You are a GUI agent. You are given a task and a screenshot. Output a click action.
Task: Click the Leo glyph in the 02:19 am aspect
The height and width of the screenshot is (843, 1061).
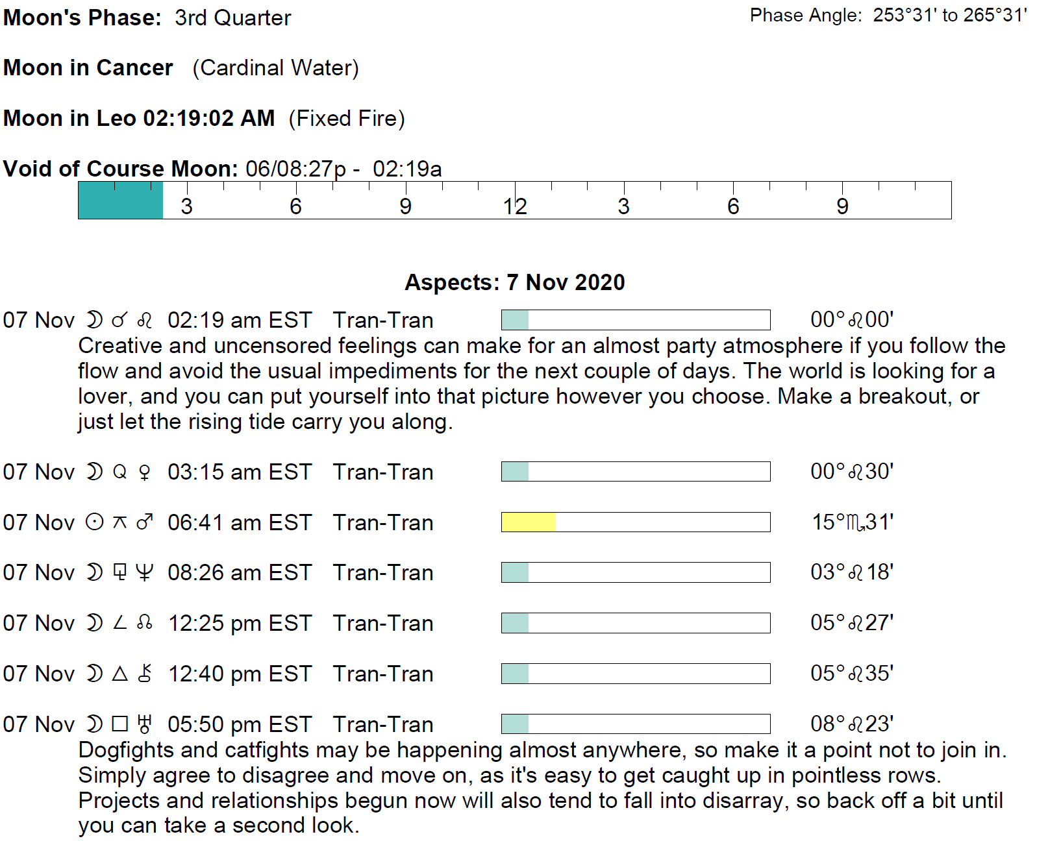145,320
